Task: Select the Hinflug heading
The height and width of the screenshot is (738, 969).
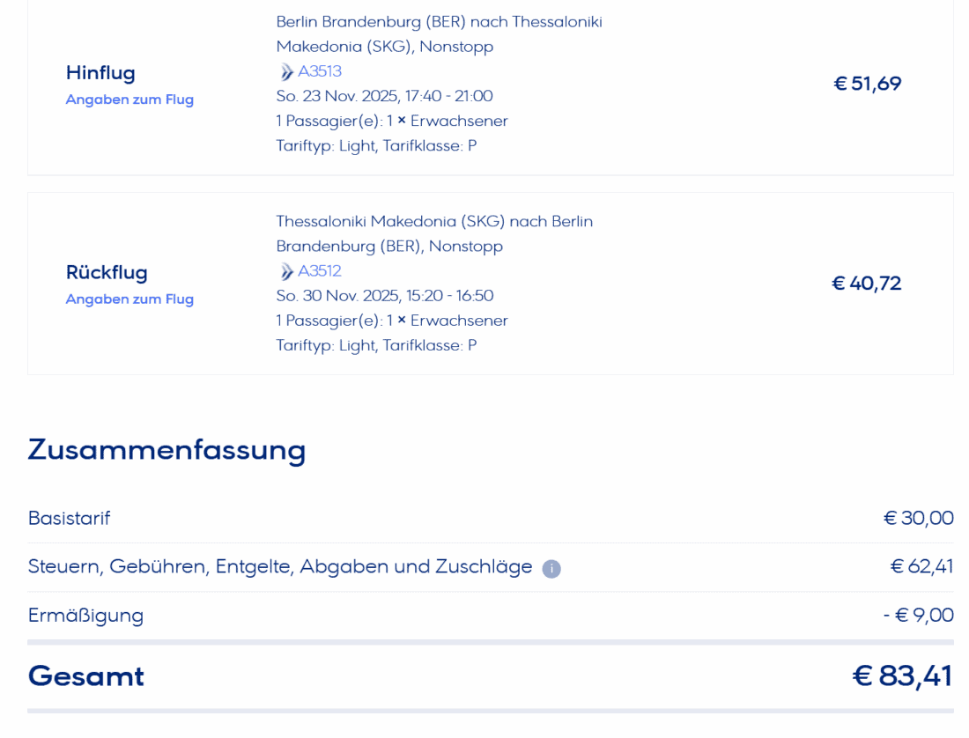Action: [x=100, y=72]
